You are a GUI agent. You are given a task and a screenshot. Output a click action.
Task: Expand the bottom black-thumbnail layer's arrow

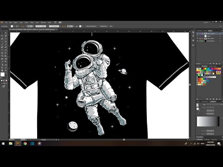point(203,41)
